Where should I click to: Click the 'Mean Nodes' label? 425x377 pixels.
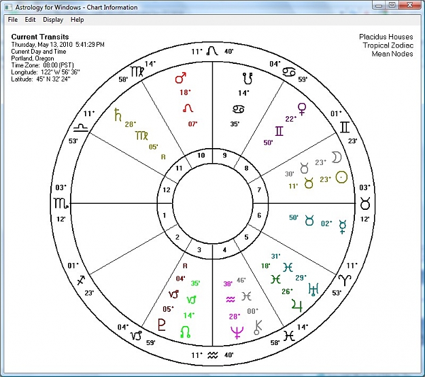click(x=392, y=54)
